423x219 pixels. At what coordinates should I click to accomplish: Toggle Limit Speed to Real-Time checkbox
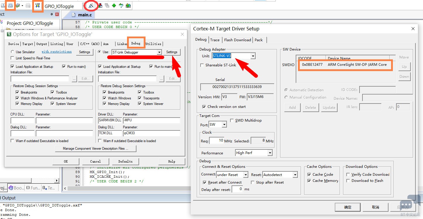[x=12, y=58]
